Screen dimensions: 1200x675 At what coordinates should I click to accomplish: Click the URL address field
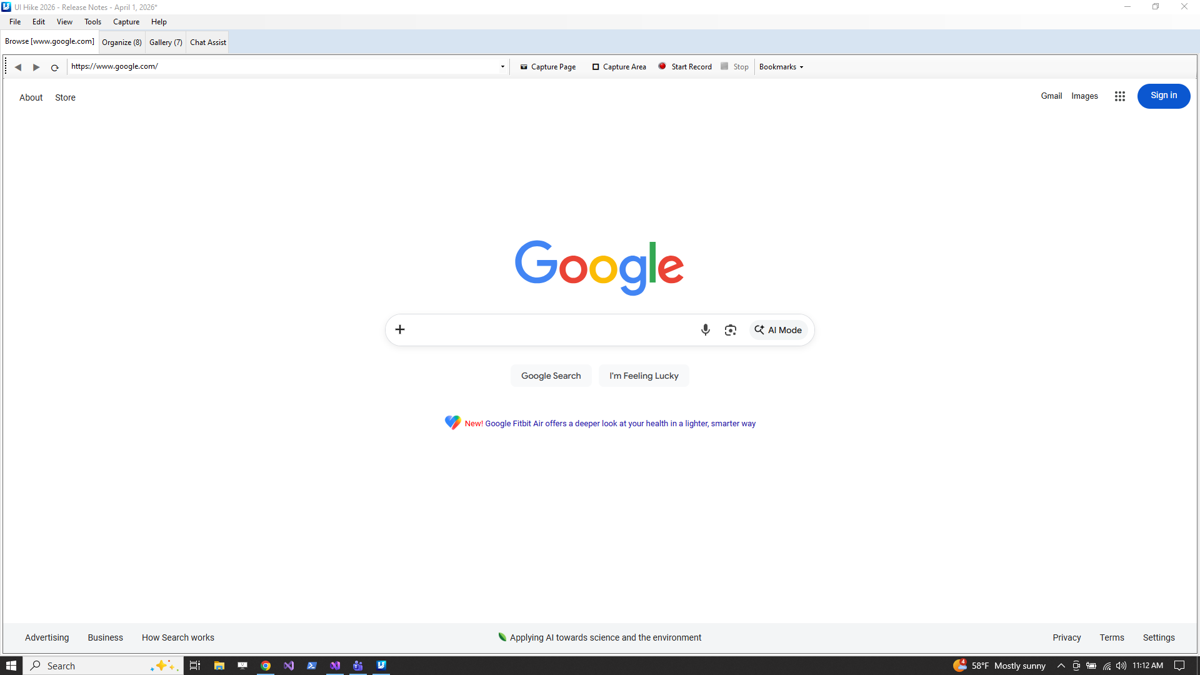(x=283, y=66)
